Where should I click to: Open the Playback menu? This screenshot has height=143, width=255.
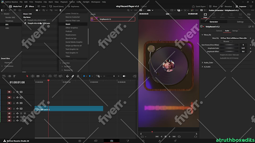(64, 2)
